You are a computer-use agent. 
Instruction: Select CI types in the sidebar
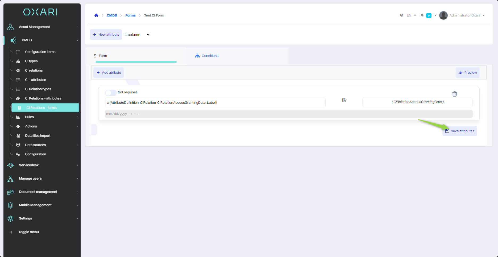click(31, 61)
